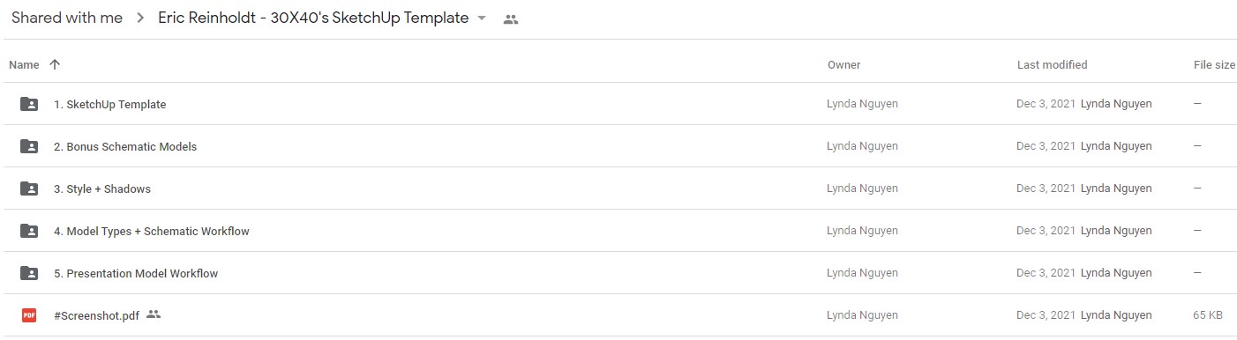Viewport: 1237px width, 340px height.
Task: Select the 3. Style + Shadows folder icon
Action: click(x=29, y=188)
